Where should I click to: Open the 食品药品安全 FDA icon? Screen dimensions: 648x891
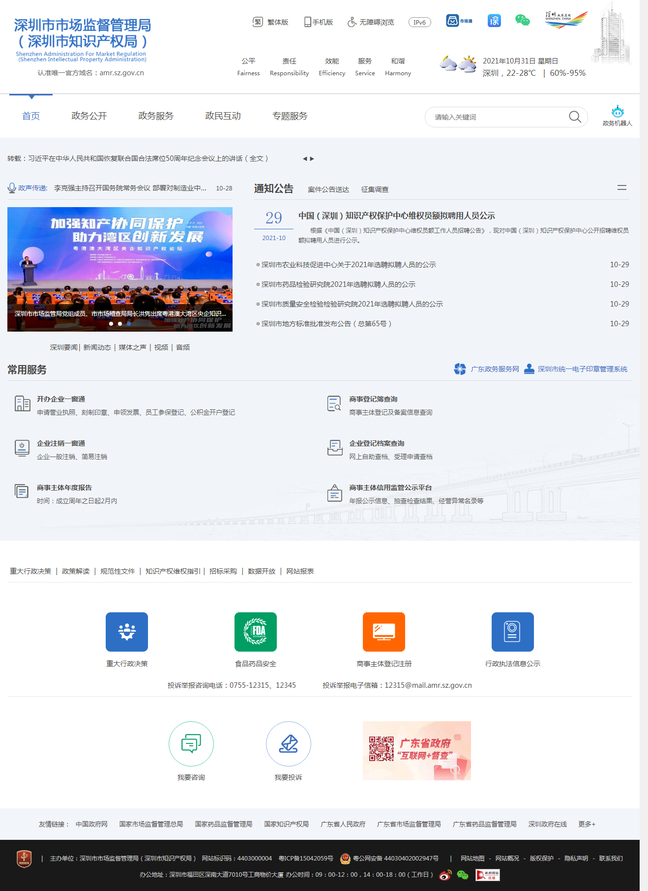tap(256, 632)
